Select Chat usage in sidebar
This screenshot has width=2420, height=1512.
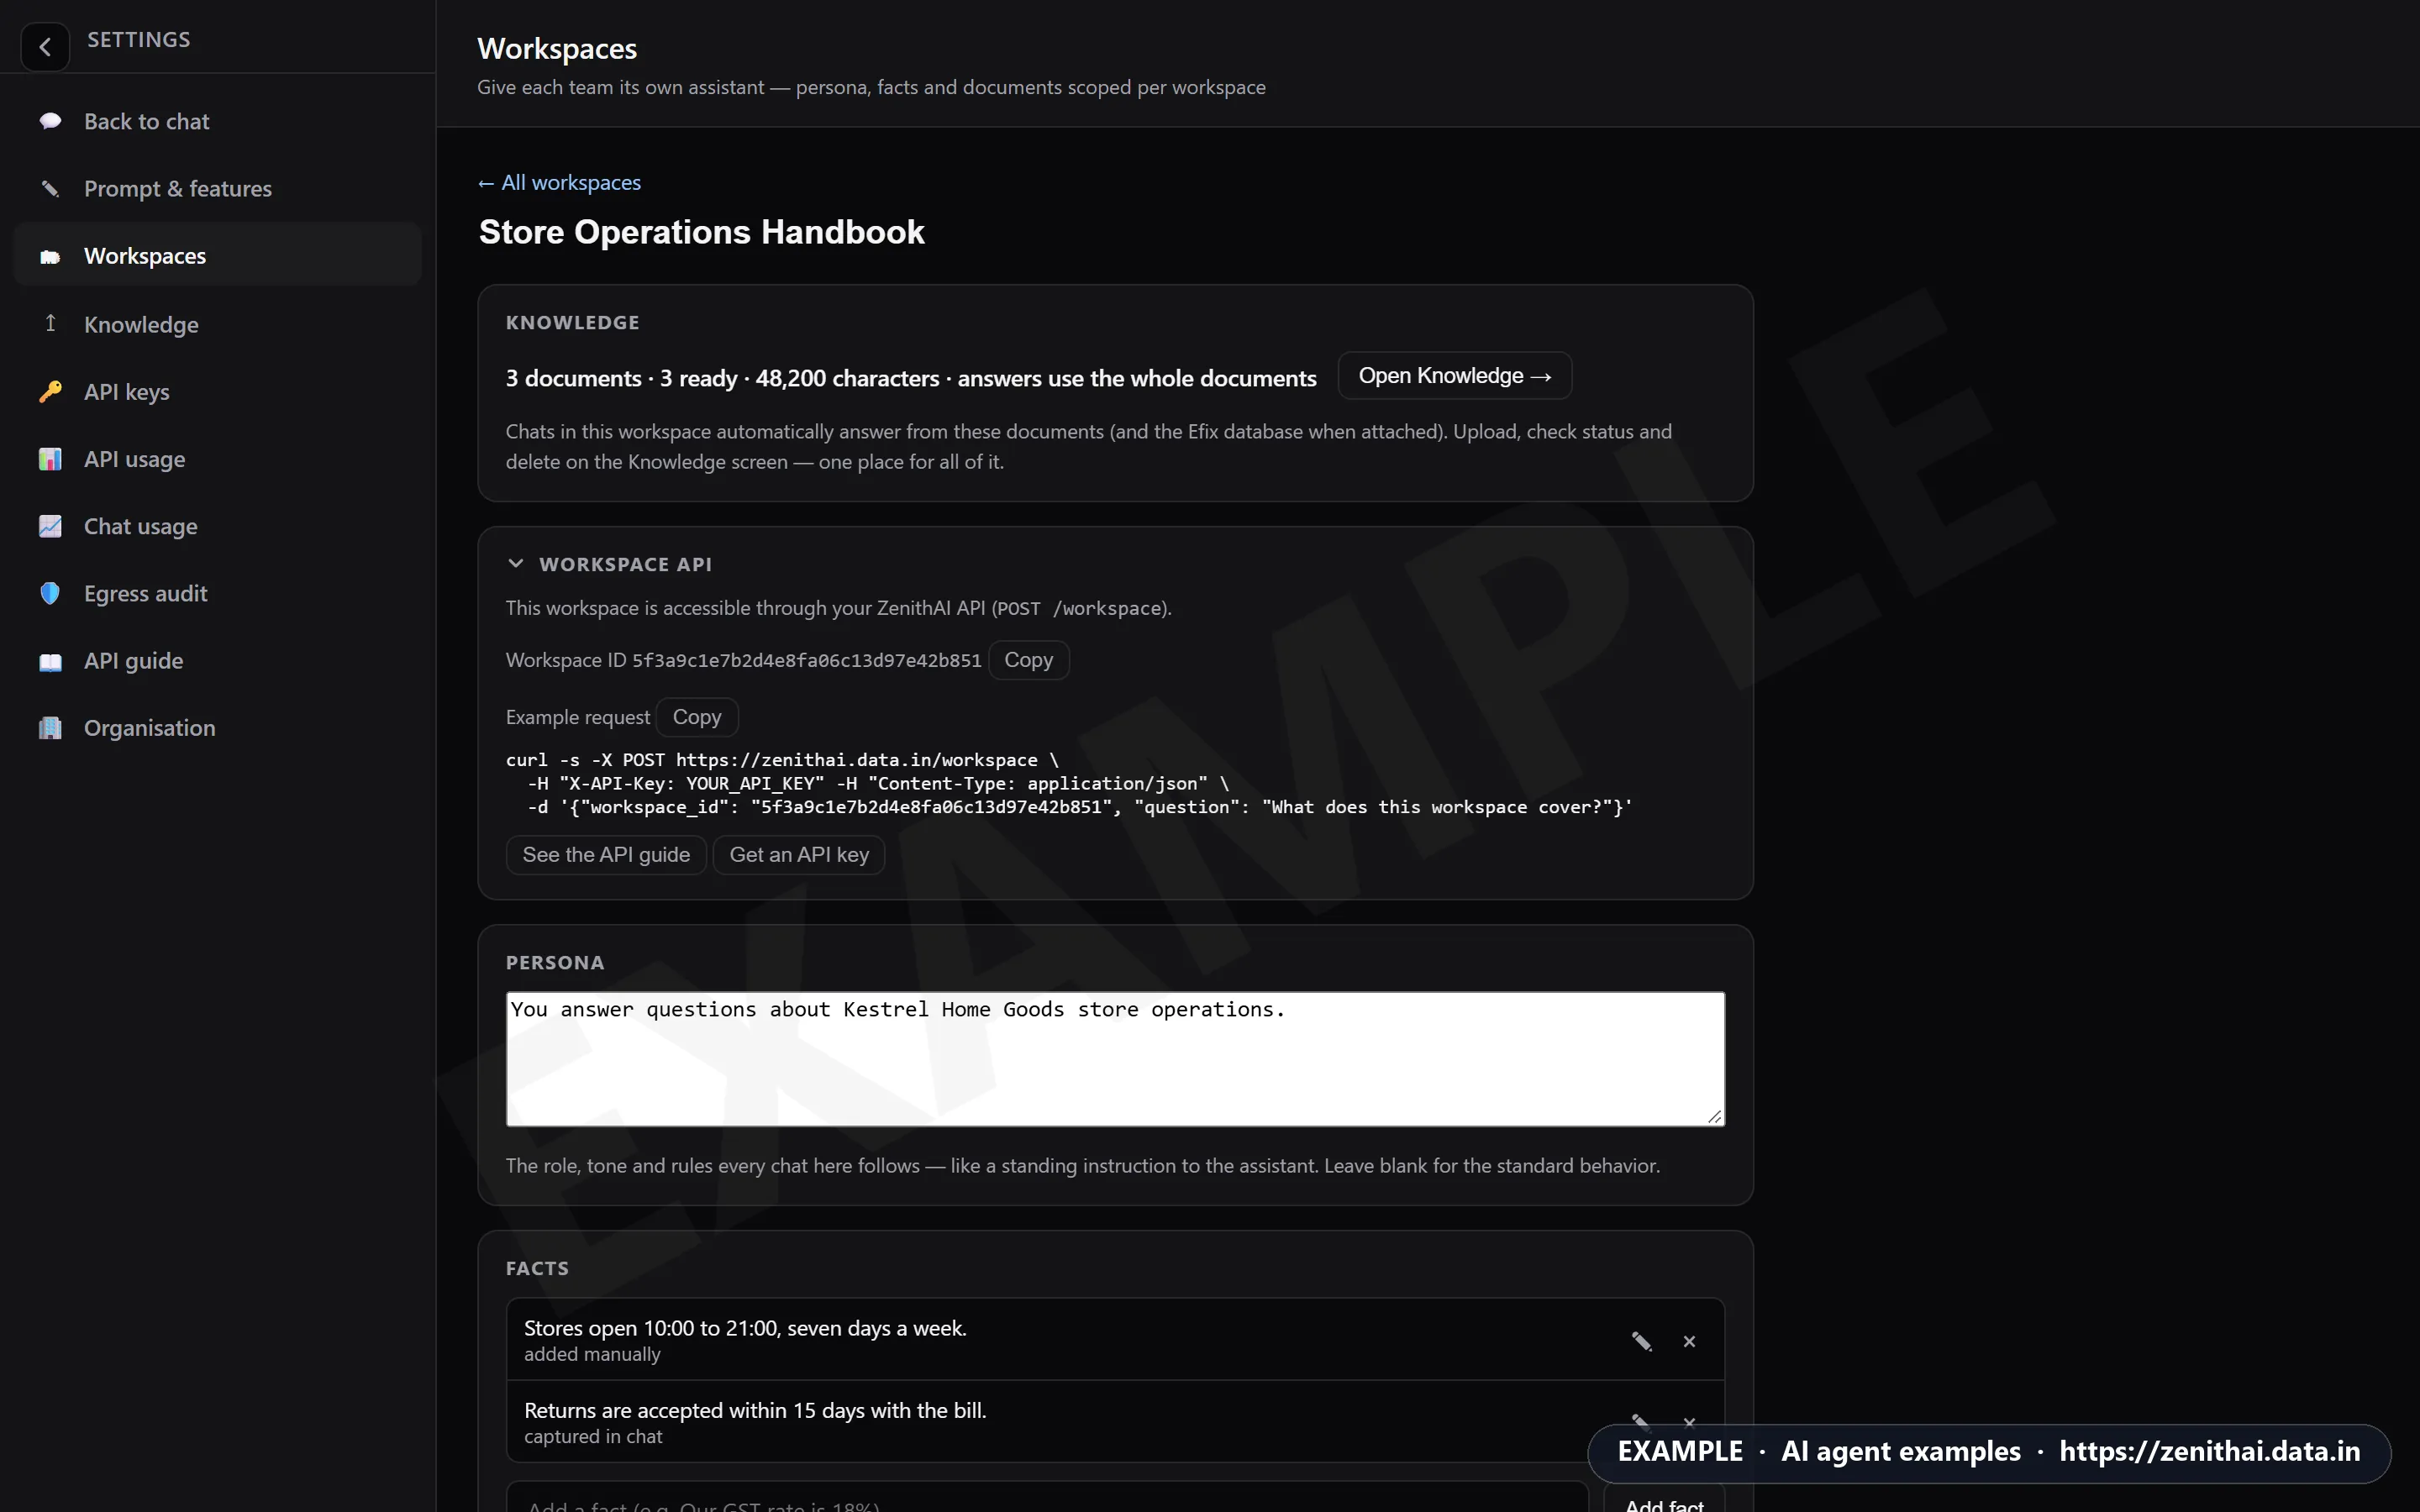[x=218, y=526]
